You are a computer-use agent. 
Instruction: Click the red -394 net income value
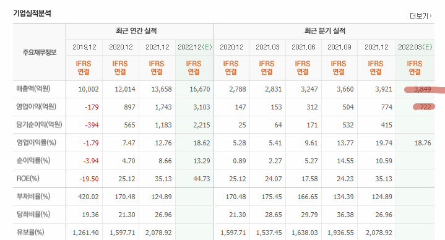(x=92, y=125)
